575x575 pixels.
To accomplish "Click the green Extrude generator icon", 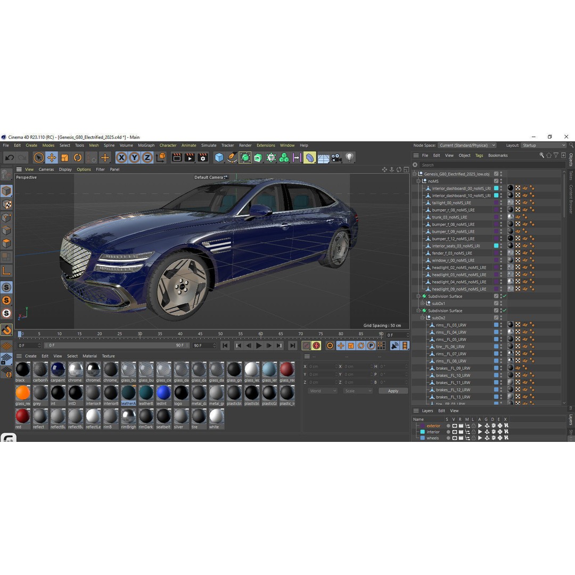I will [258, 158].
